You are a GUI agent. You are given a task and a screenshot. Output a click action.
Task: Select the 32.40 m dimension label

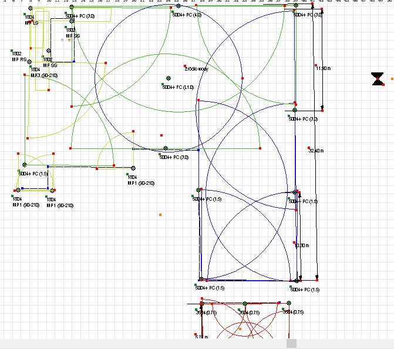pyautogui.click(x=316, y=151)
